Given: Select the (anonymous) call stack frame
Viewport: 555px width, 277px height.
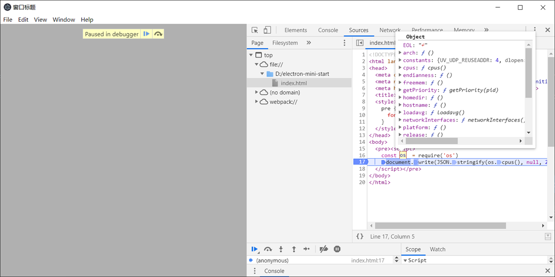Looking at the screenshot, I should click(x=272, y=261).
